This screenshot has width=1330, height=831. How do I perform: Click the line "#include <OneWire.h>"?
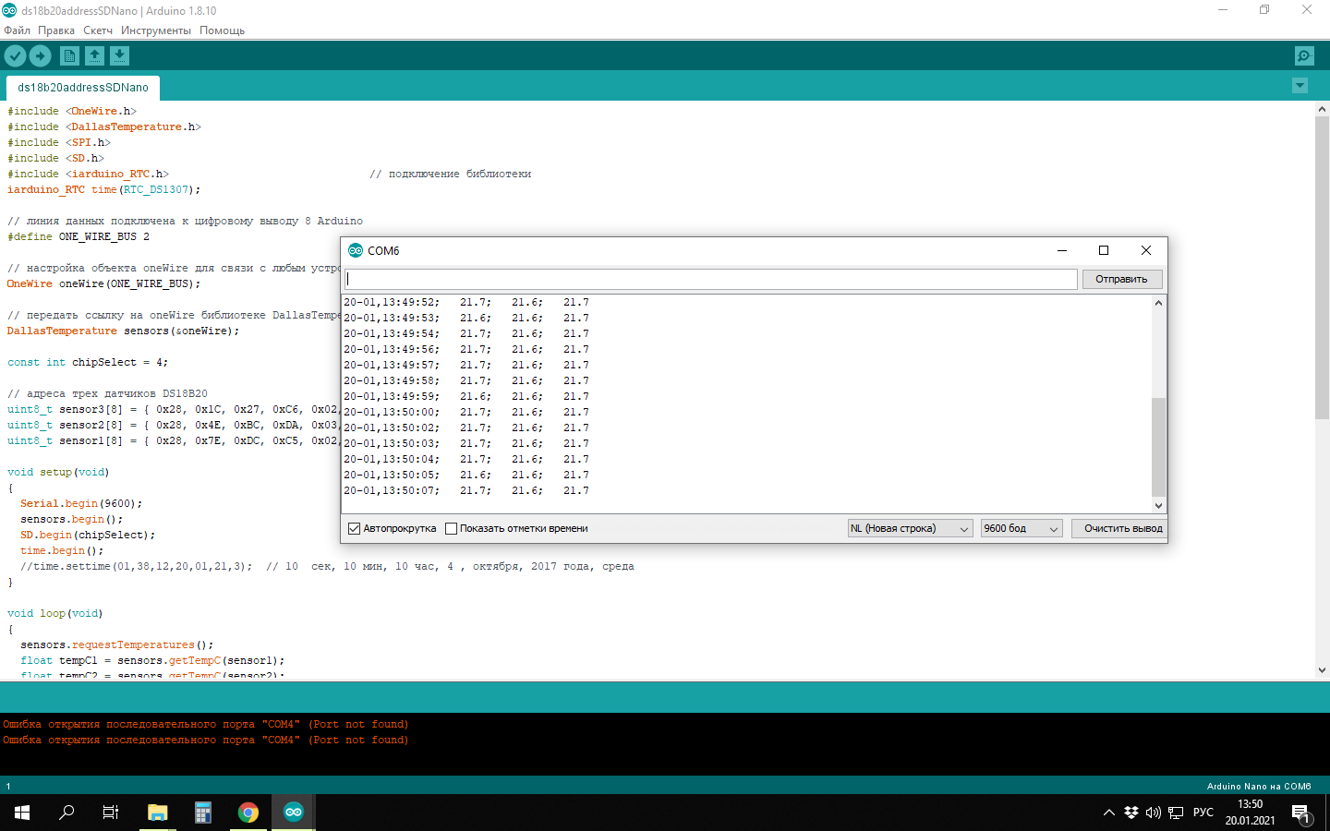tap(72, 111)
